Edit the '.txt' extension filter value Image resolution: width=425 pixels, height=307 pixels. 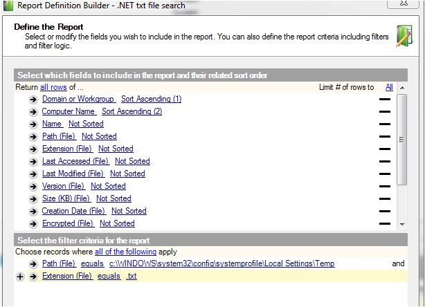coord(132,276)
